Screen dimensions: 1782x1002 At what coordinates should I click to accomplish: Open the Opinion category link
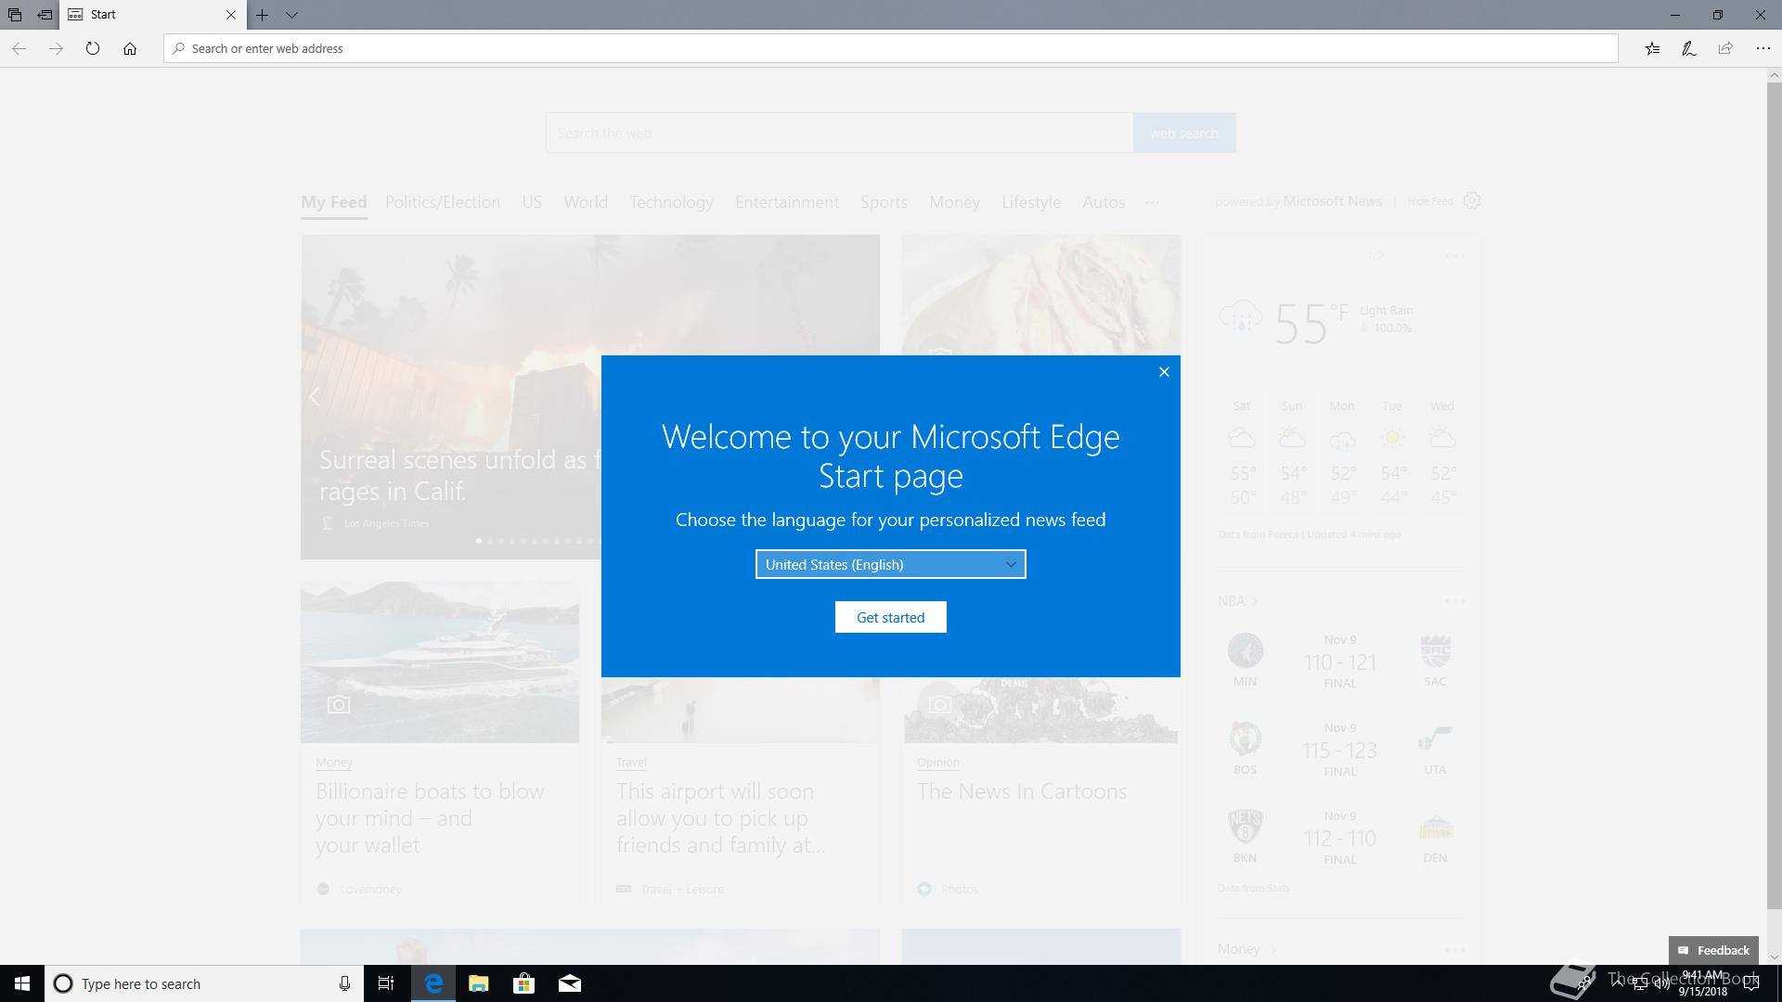point(938,763)
